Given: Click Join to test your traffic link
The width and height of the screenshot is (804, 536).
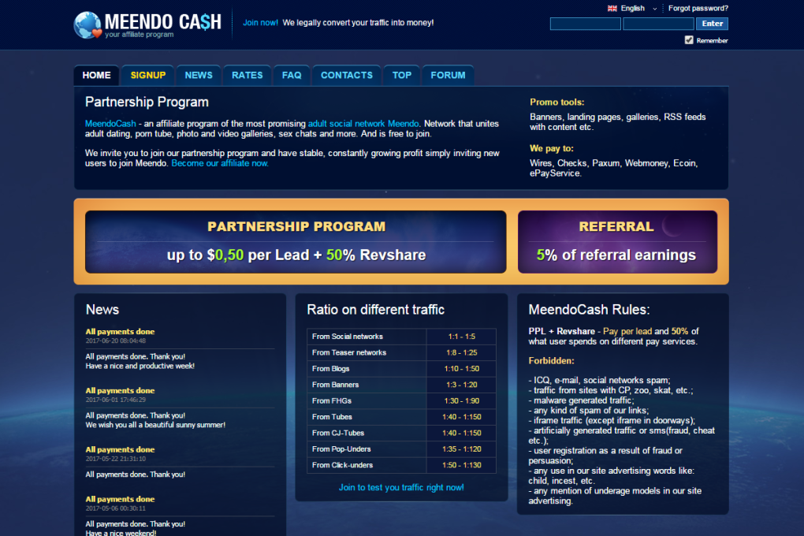Looking at the screenshot, I should coord(401,487).
